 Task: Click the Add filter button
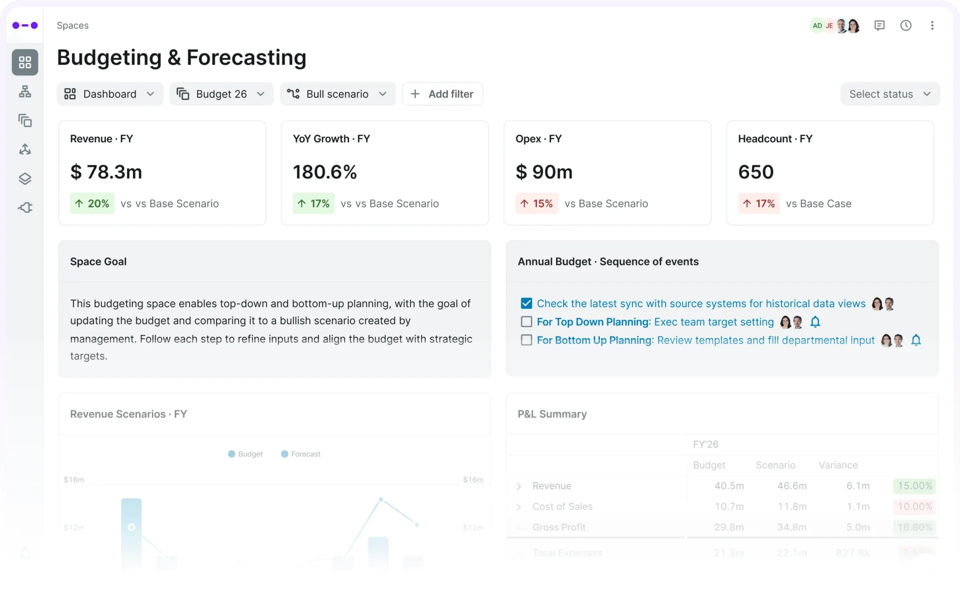click(442, 93)
